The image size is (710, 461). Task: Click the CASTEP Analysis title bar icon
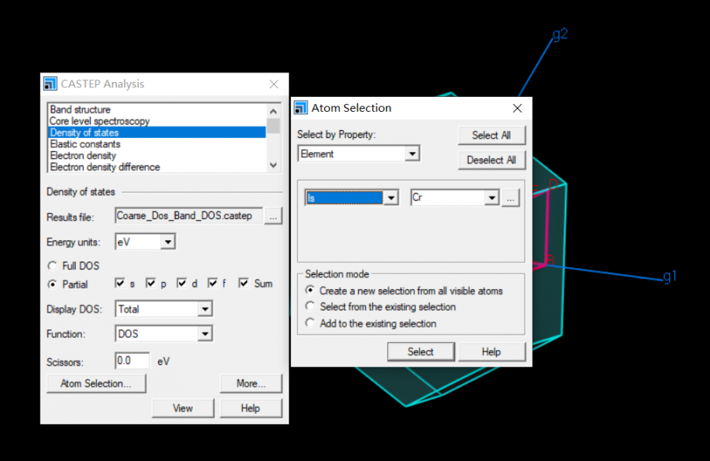point(50,84)
